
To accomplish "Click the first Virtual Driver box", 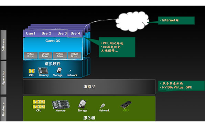I will pyautogui.click(x=31, y=55).
